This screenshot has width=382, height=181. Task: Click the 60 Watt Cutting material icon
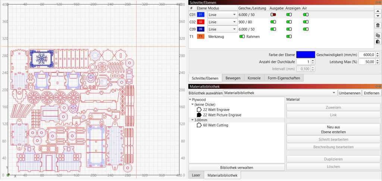(199, 125)
